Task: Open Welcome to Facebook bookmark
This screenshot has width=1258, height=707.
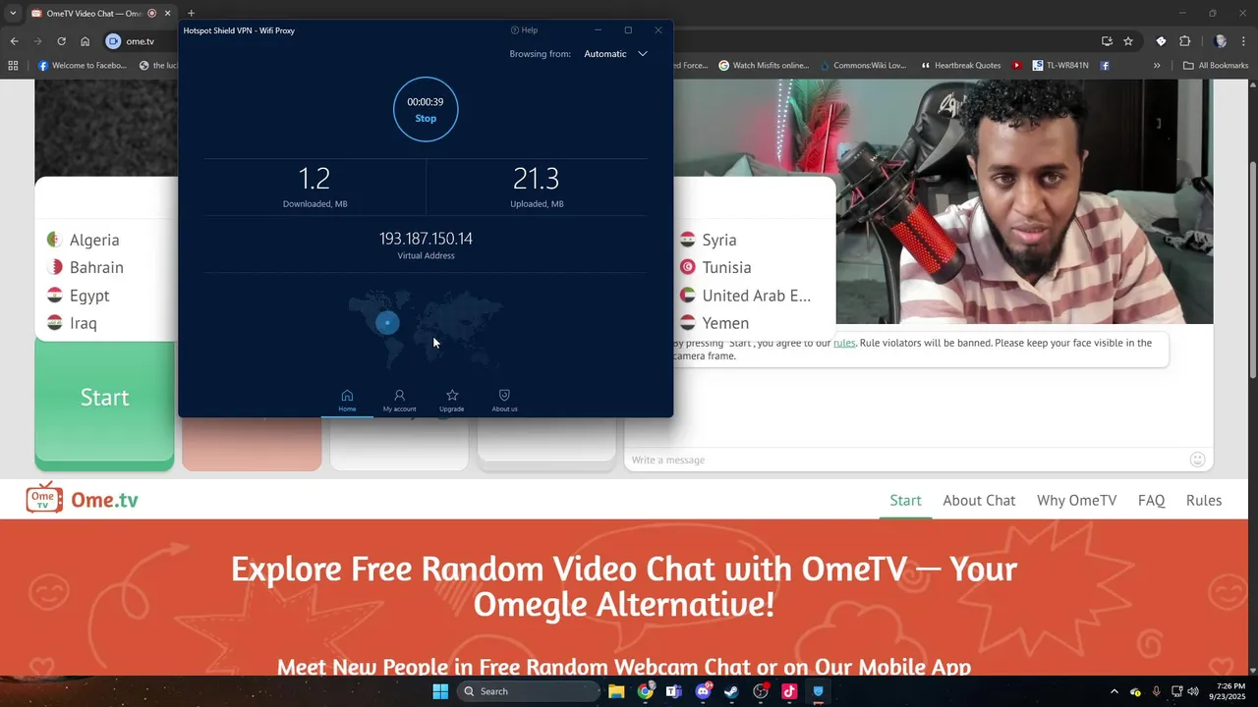Action: [x=83, y=66]
